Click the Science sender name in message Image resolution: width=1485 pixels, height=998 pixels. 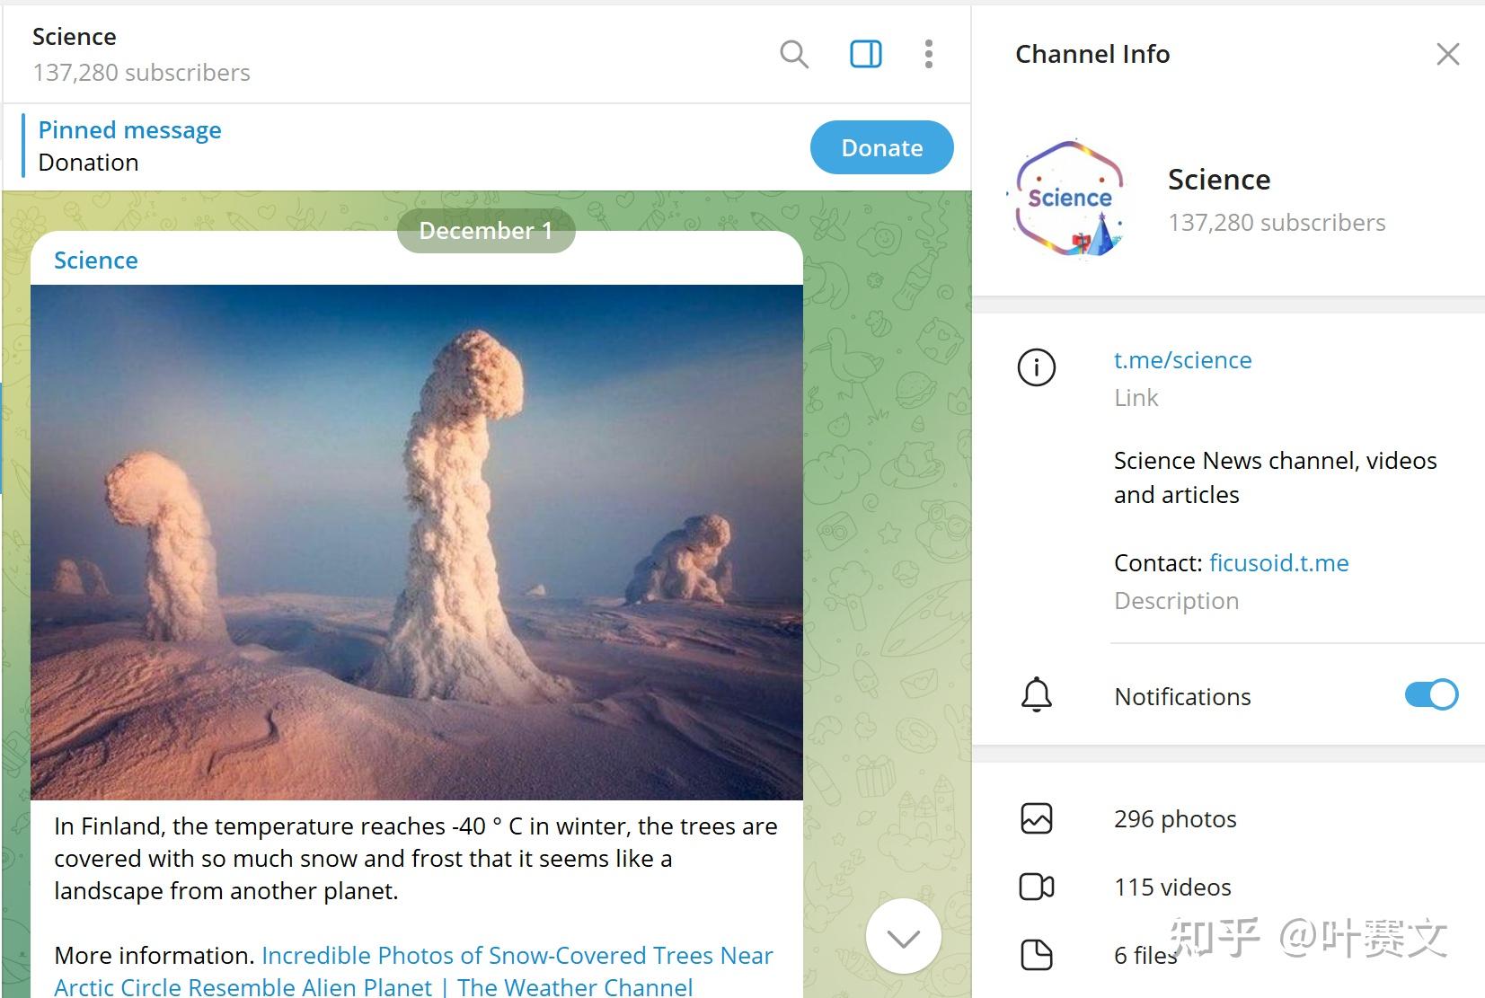click(96, 261)
